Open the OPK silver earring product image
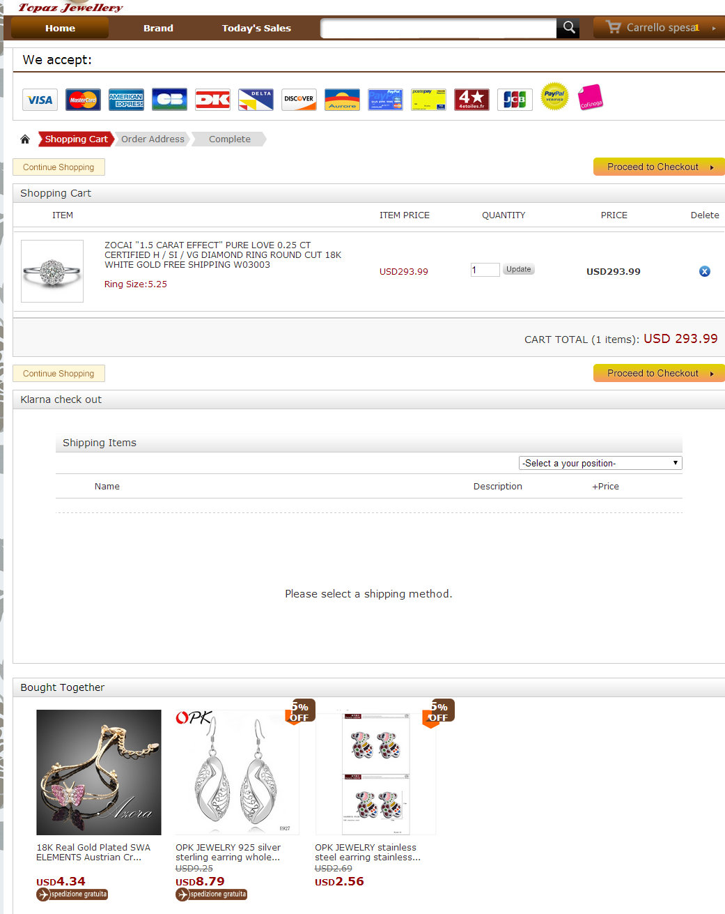Viewport: 725px width, 914px height. pos(237,772)
